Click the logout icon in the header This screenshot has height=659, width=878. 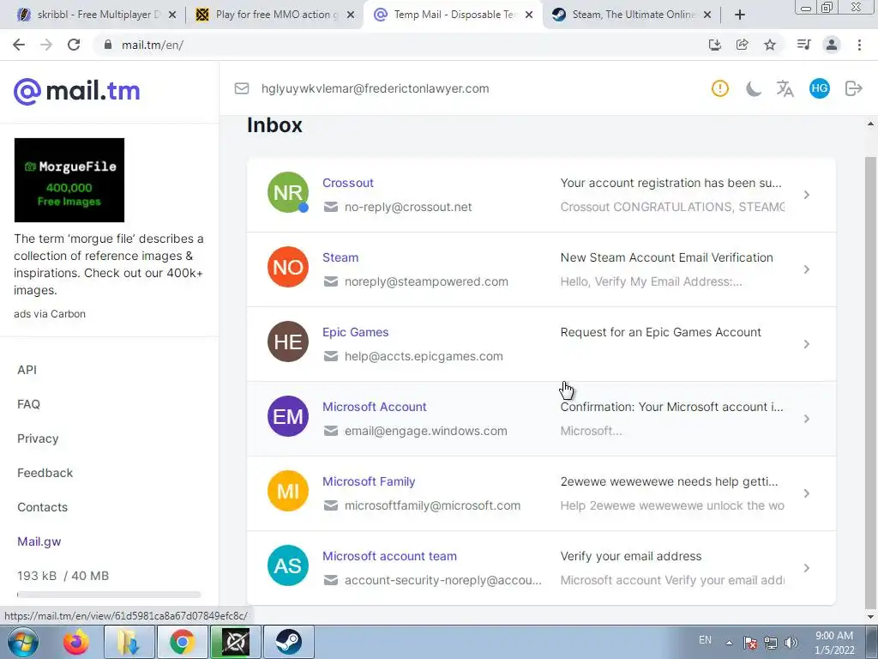click(x=853, y=88)
